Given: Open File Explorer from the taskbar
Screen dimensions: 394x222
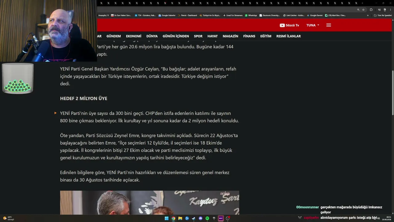Looking at the screenshot, I should pos(180,218).
